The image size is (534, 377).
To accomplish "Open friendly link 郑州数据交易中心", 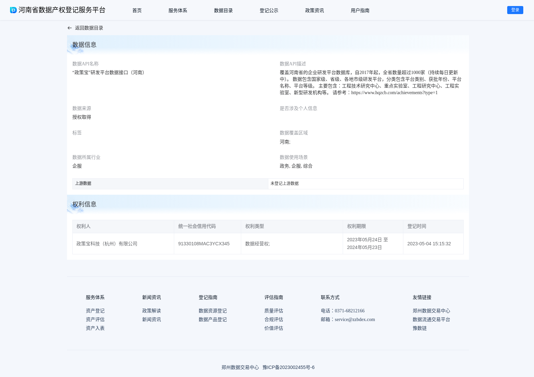I will [431, 311].
